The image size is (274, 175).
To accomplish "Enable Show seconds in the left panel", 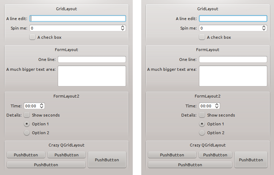I will click(27, 115).
